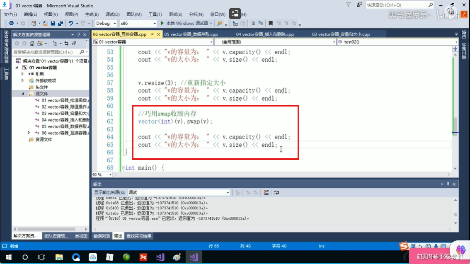Click the output panel vertical scrollbar thumb
This screenshot has width=470, height=264.
click(455, 215)
